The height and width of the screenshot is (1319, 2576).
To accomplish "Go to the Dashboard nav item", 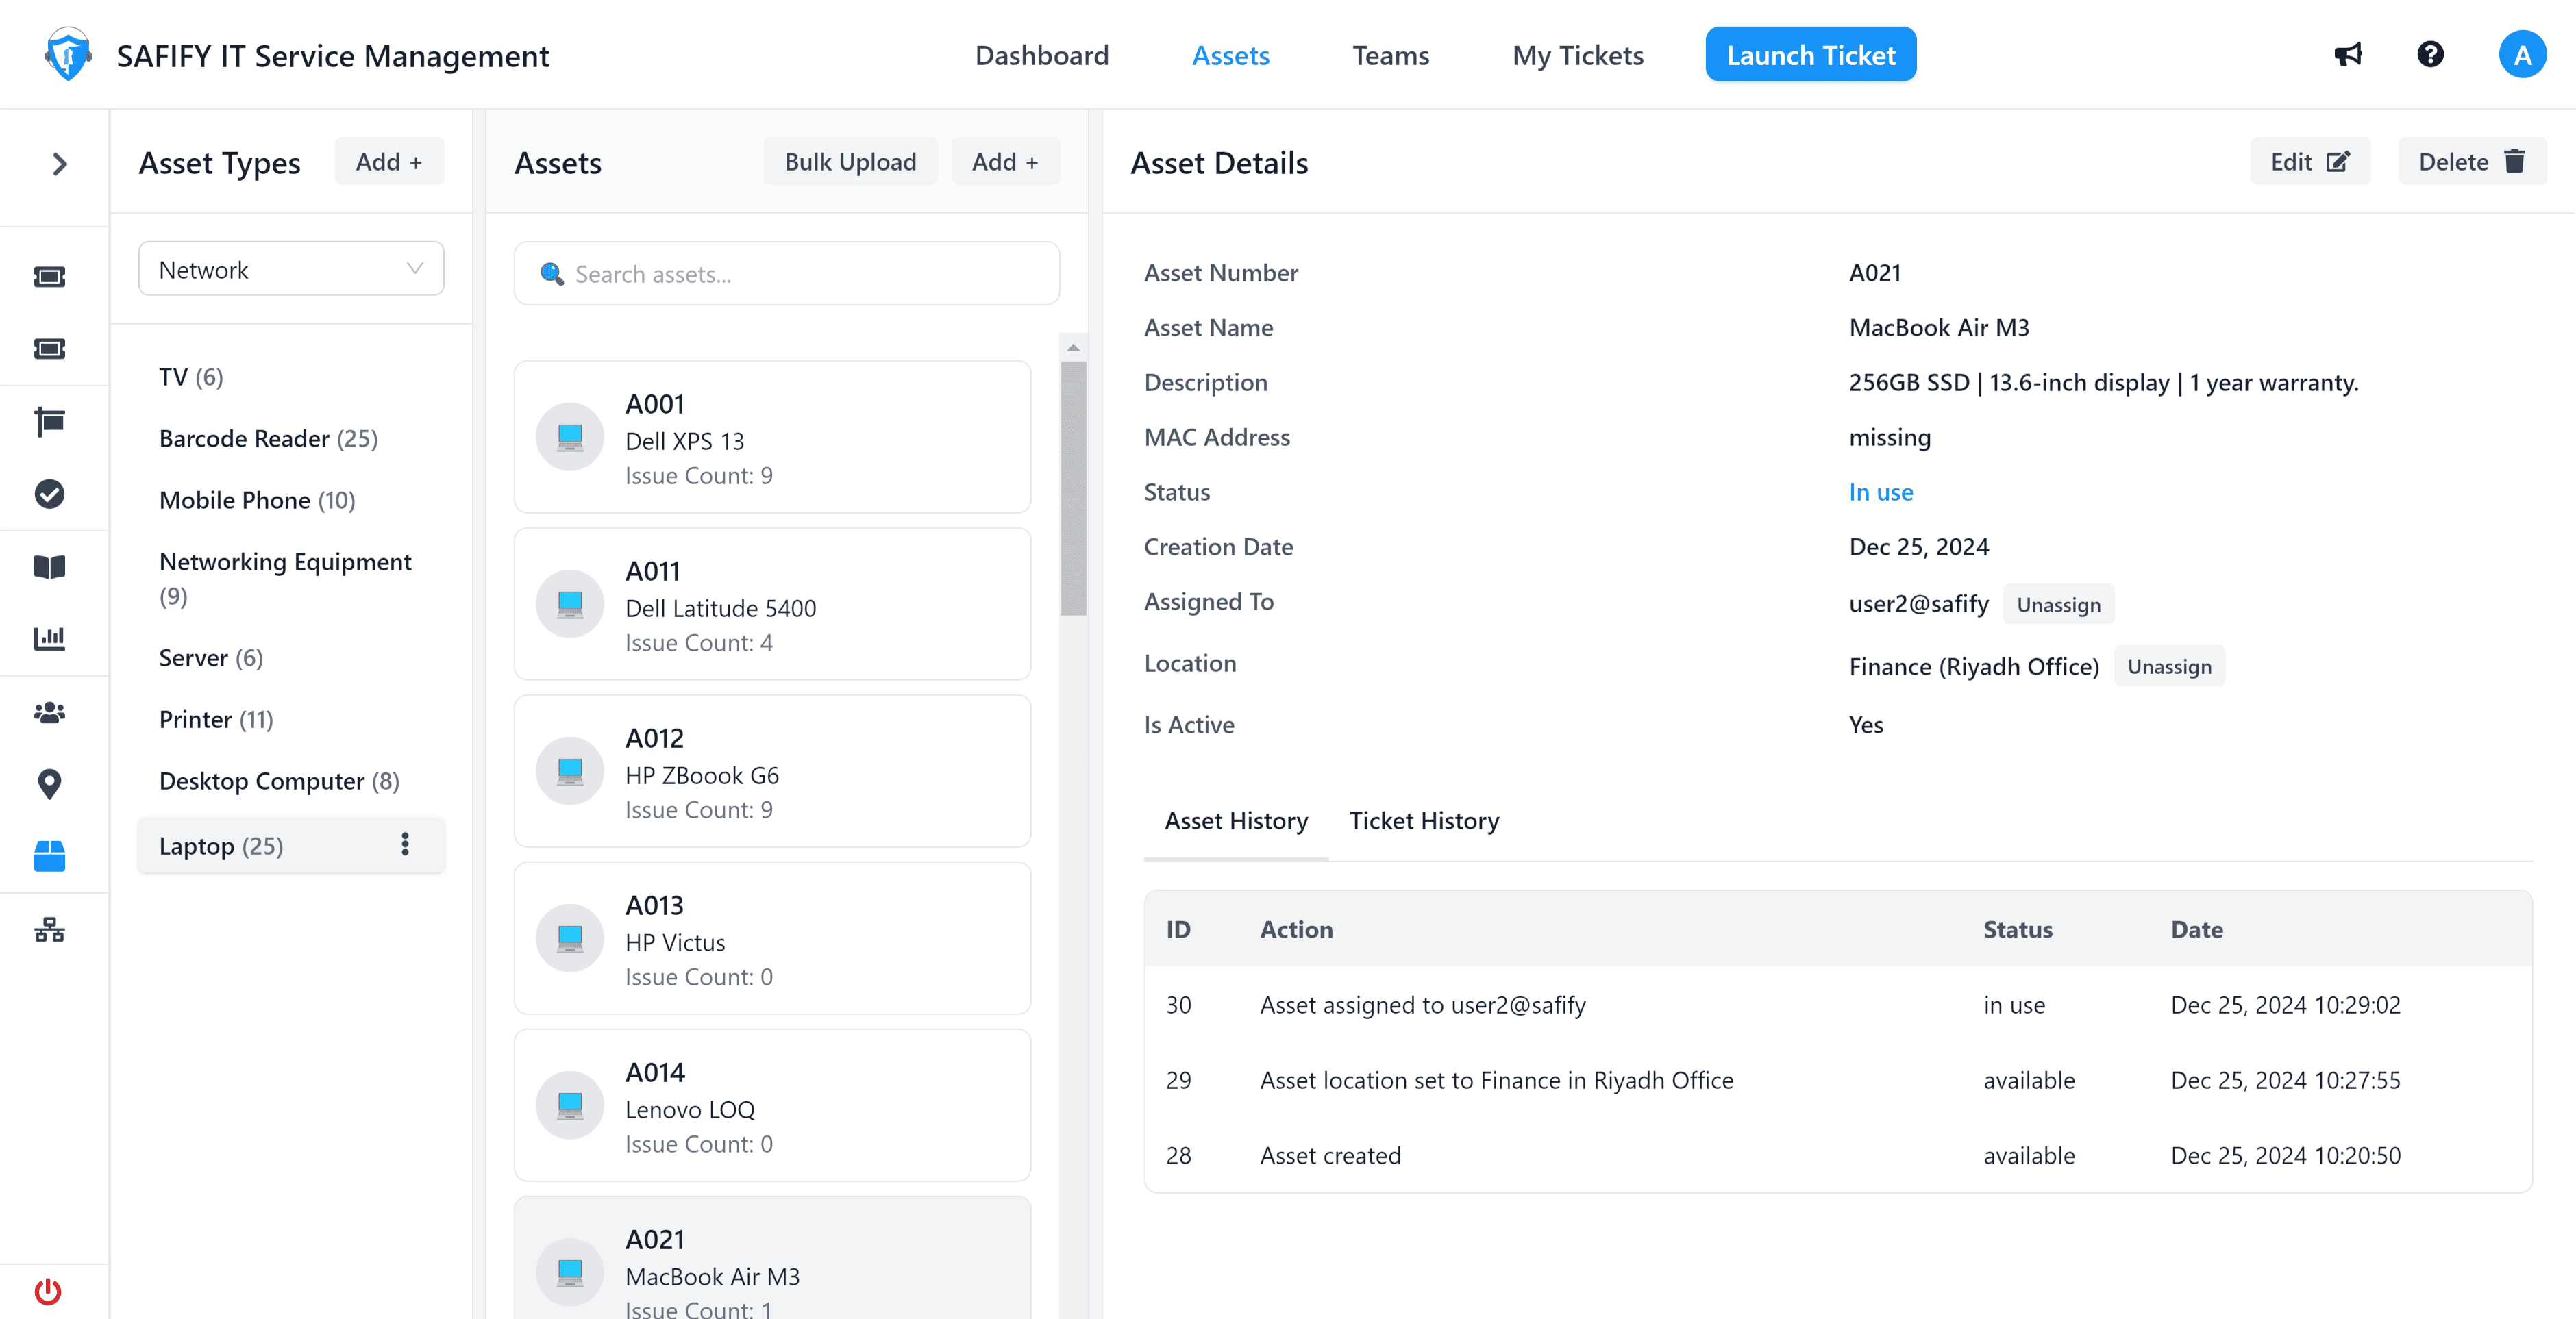I will 1041,56.
